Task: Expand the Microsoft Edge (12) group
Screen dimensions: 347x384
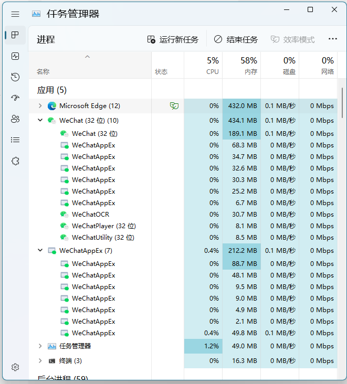Action: click(40, 106)
